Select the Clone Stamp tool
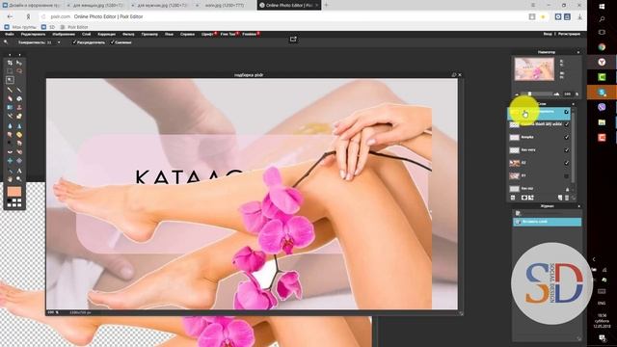 (19, 107)
